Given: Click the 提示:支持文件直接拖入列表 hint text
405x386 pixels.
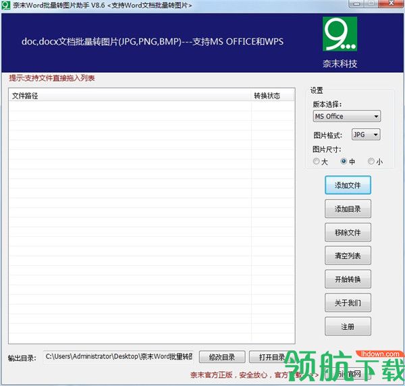Looking at the screenshot, I should [52, 78].
